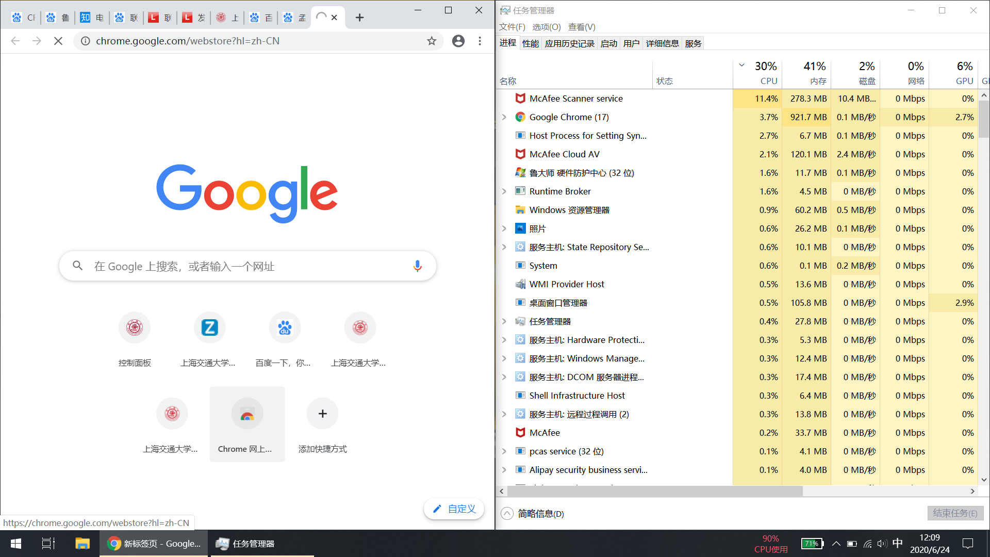Click the 结束任务(E) button
Viewport: 990px width, 557px height.
point(955,513)
